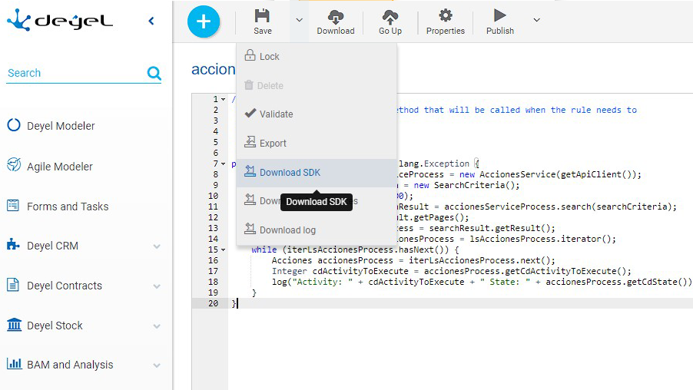
Task: Click the Agile Modeler icon
Action: pos(14,164)
